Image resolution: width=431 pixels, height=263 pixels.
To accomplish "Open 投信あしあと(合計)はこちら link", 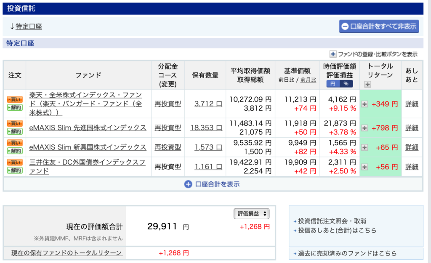I will tap(337, 230).
